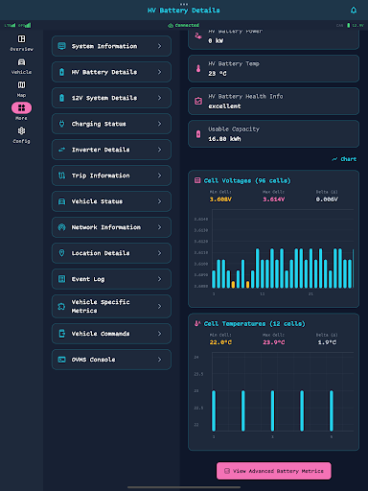Select the More sidebar icon
The height and width of the screenshot is (491, 368).
click(x=21, y=108)
